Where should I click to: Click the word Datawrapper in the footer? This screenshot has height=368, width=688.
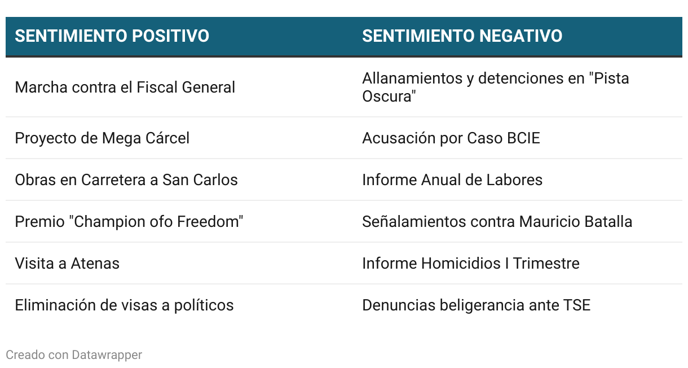107,355
